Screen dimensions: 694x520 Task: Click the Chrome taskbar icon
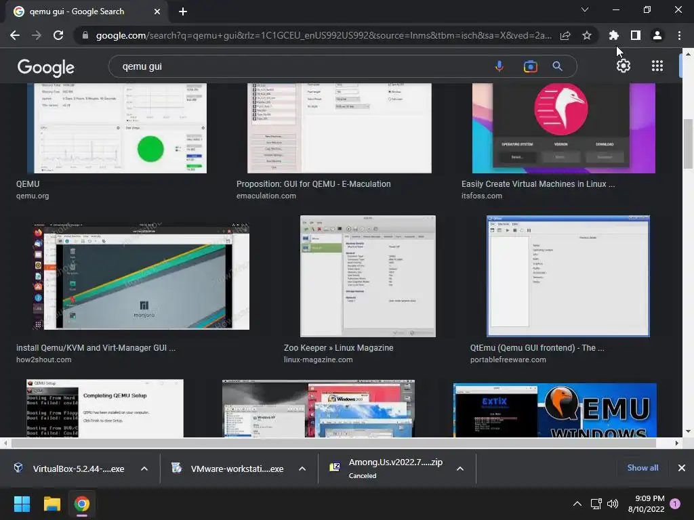point(82,504)
